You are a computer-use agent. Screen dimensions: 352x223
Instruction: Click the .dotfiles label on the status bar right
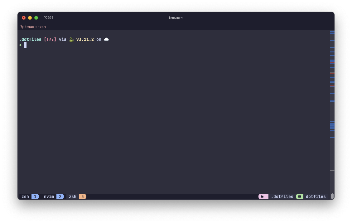282,196
